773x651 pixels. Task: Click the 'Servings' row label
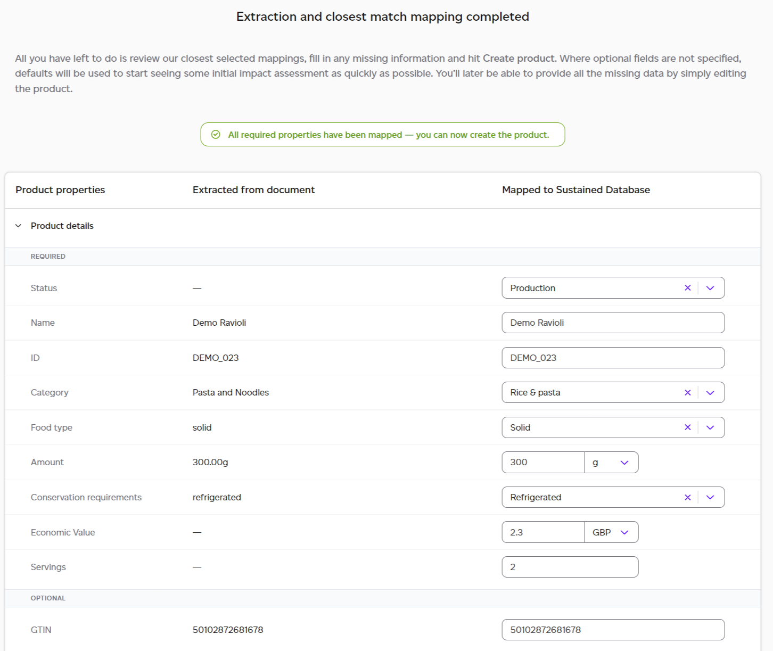point(48,567)
